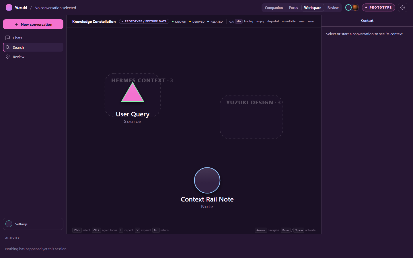Screen dimensions: 413x258
Task: Switch to the Review mode tab in the header
Action: [x=333, y=8]
